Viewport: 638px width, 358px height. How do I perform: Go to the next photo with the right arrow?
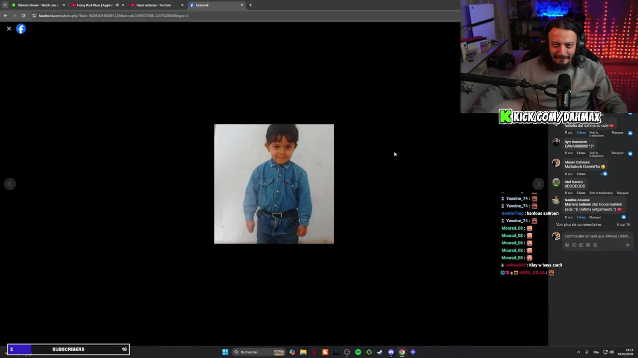pyautogui.click(x=538, y=184)
